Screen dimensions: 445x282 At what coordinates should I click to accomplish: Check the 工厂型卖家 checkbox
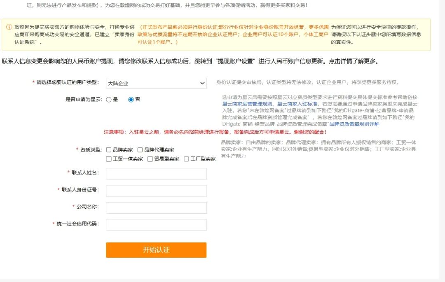coord(186,158)
